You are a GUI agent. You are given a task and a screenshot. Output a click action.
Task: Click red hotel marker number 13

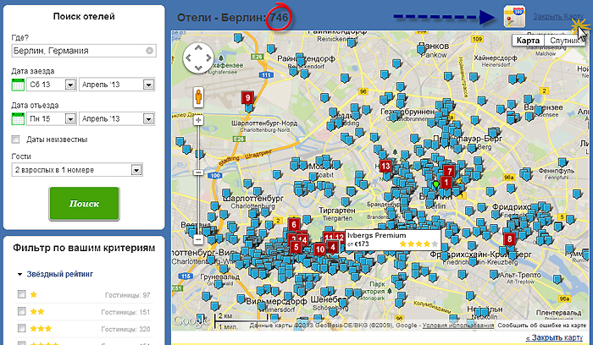click(x=385, y=167)
